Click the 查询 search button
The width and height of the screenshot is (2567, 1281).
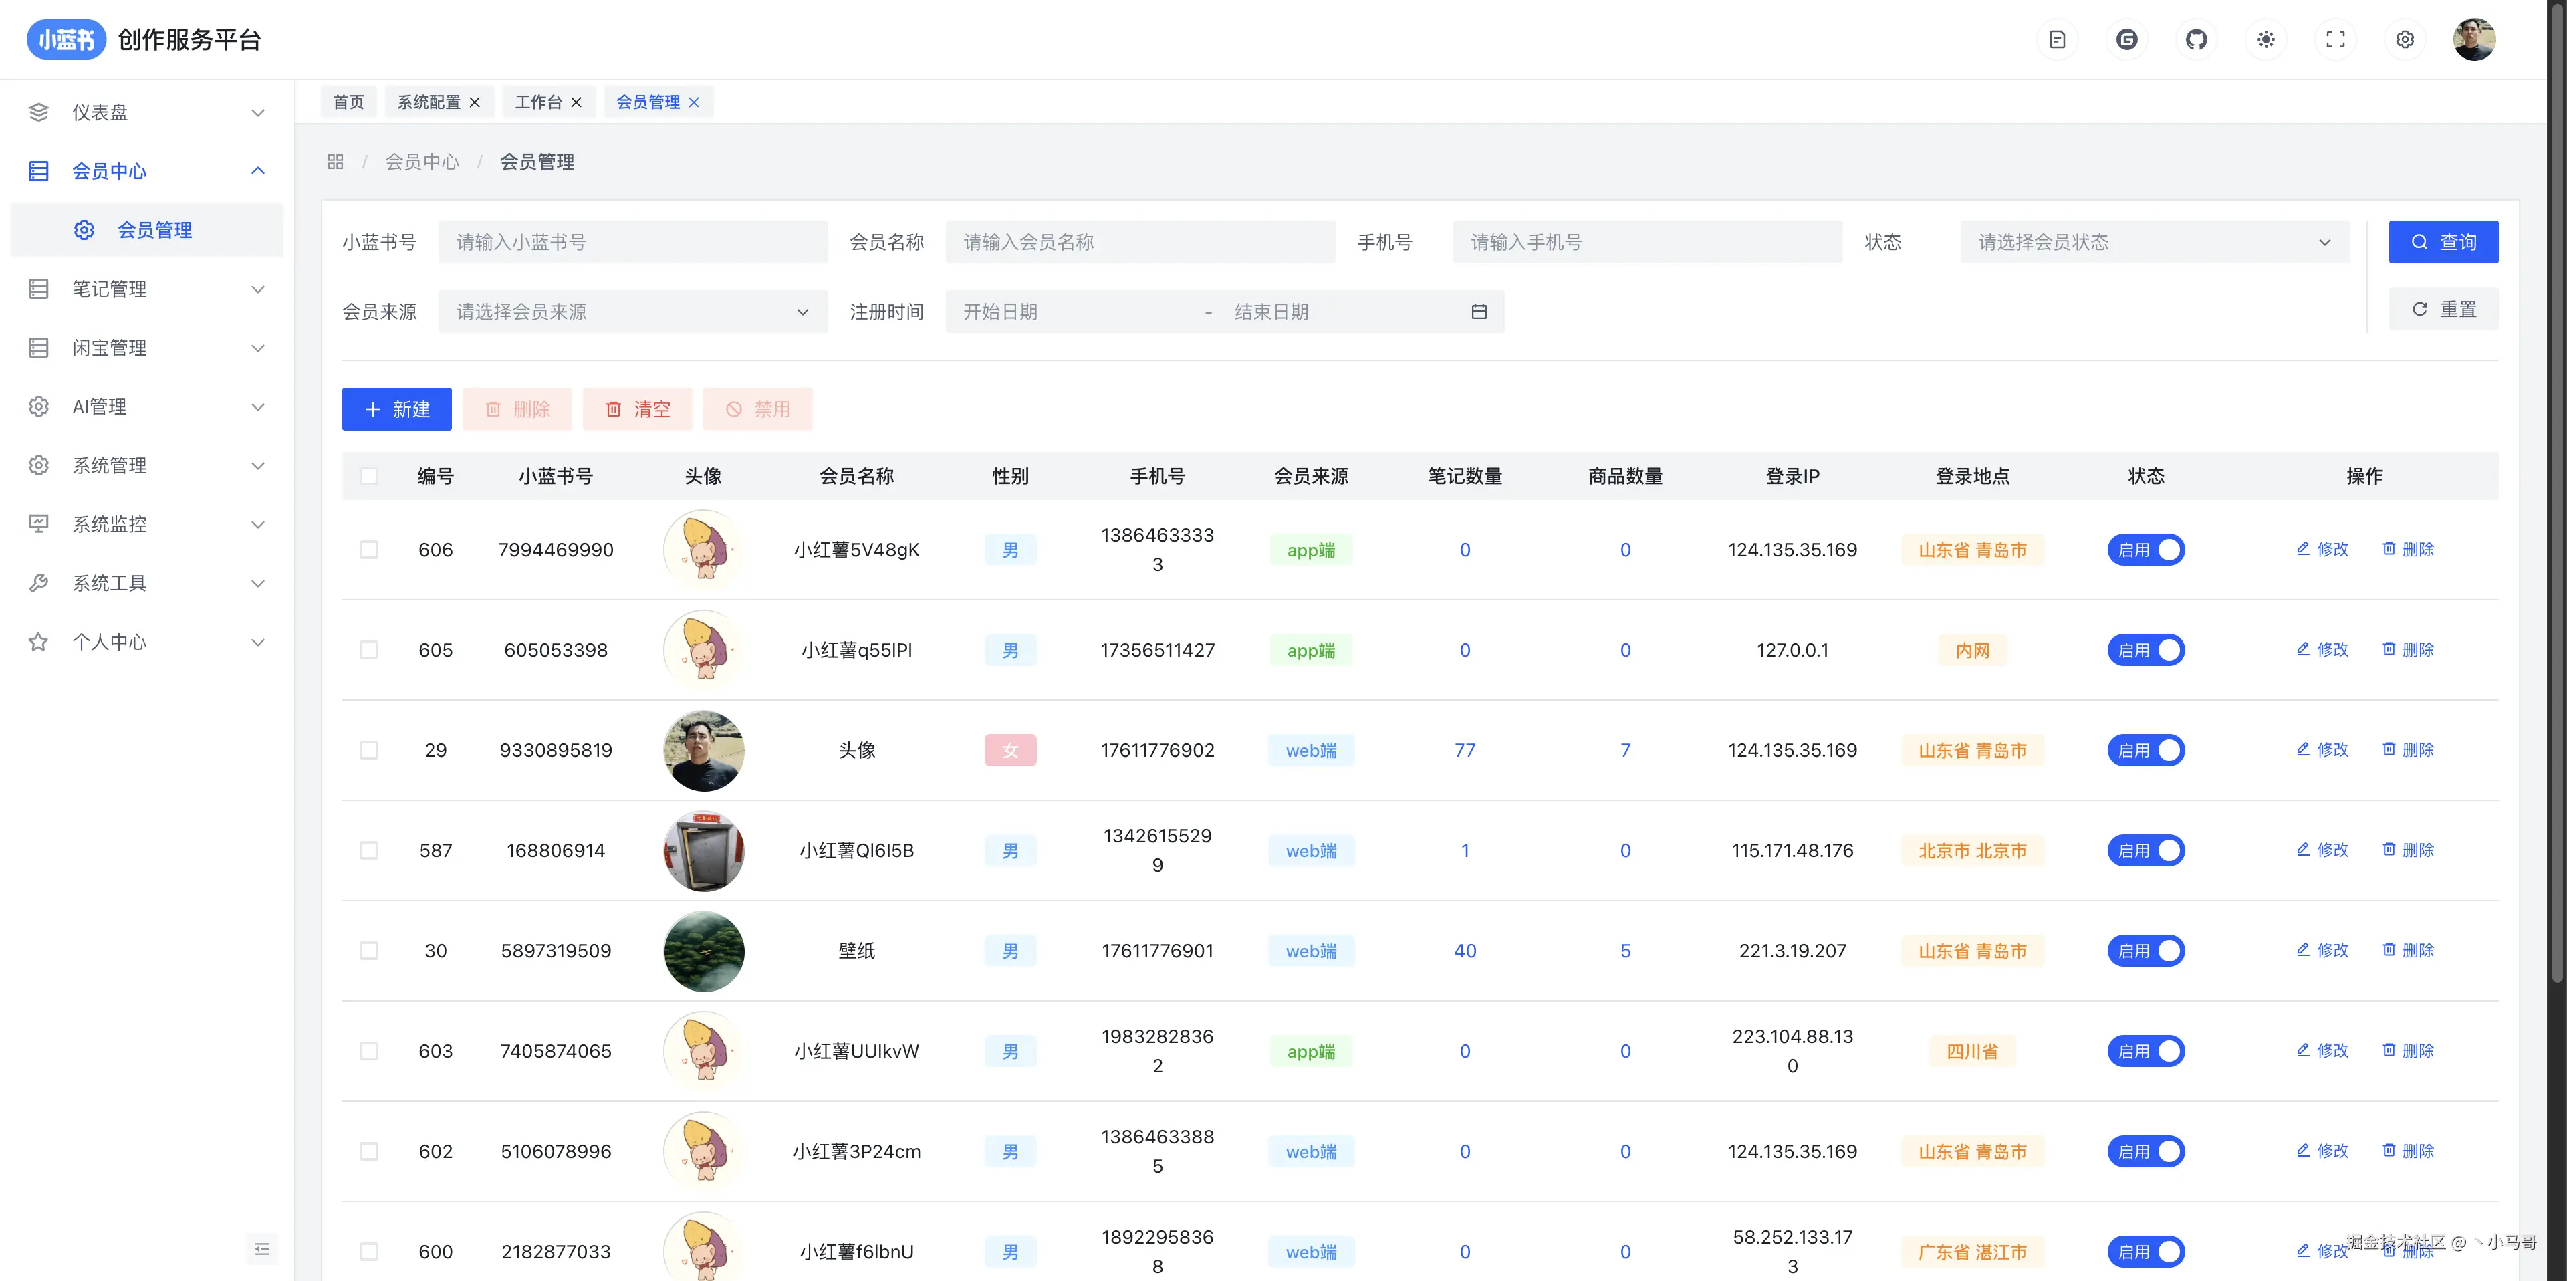2443,242
